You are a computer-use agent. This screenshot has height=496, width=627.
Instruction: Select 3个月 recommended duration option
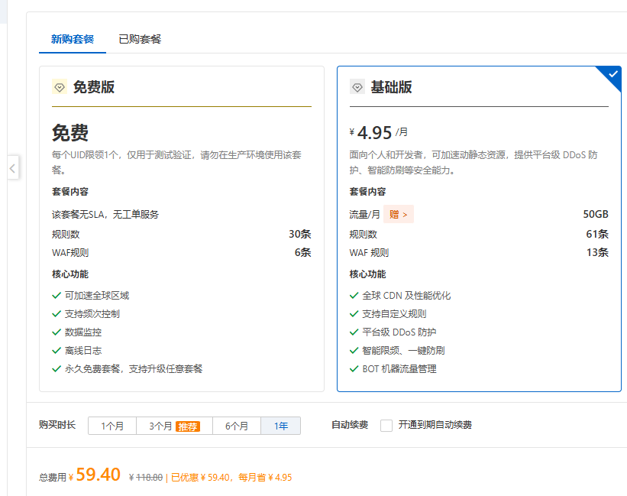(x=174, y=426)
